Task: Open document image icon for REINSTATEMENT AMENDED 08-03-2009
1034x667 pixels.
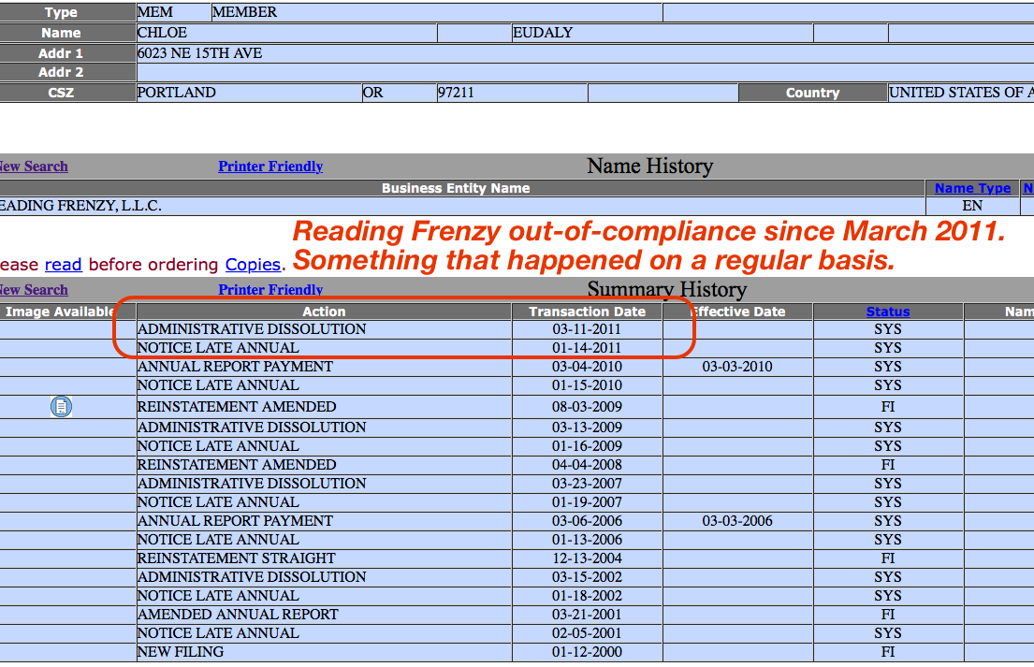Action: pyautogui.click(x=61, y=407)
